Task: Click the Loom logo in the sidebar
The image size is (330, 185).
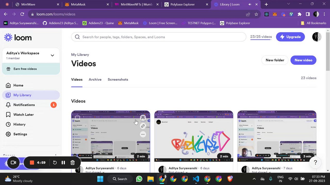Action: coord(18,38)
